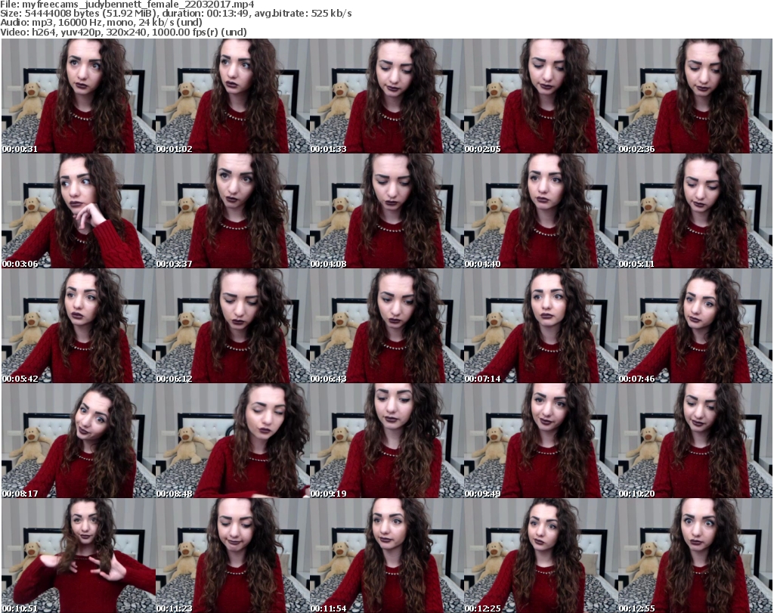Select the thumbnail frame stamped 00:02:36
Screen dimensions: 774x613
pos(695,96)
